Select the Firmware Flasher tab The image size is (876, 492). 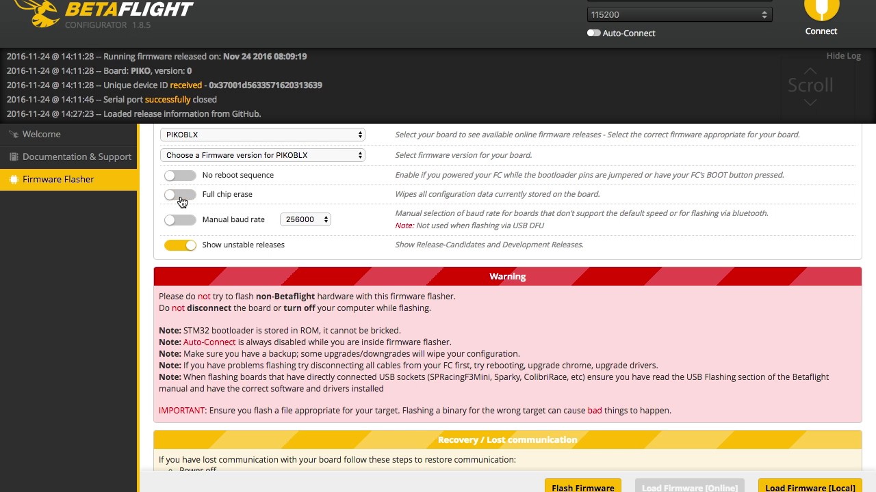(x=68, y=180)
